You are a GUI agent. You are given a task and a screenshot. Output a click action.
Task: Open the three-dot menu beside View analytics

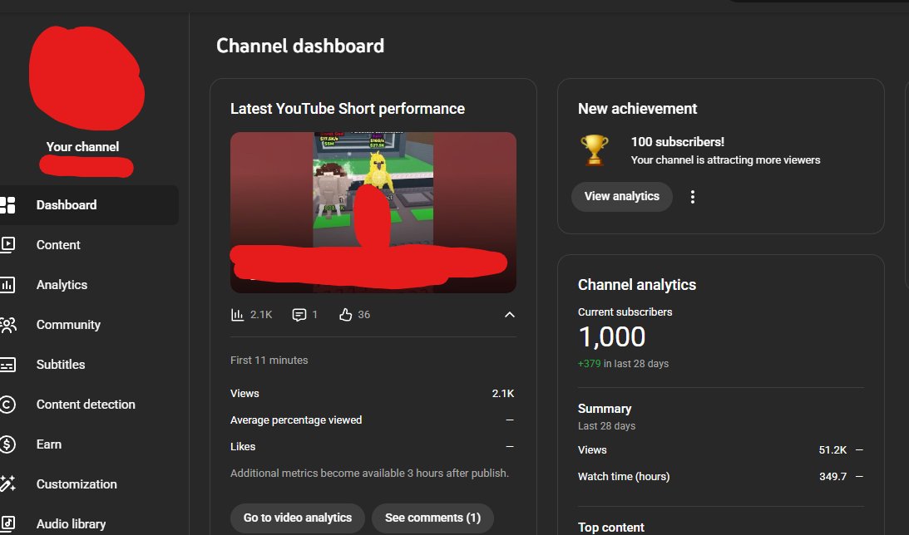[692, 197]
